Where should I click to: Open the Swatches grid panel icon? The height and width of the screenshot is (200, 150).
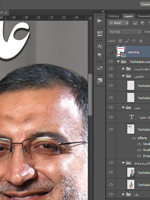[100, 68]
